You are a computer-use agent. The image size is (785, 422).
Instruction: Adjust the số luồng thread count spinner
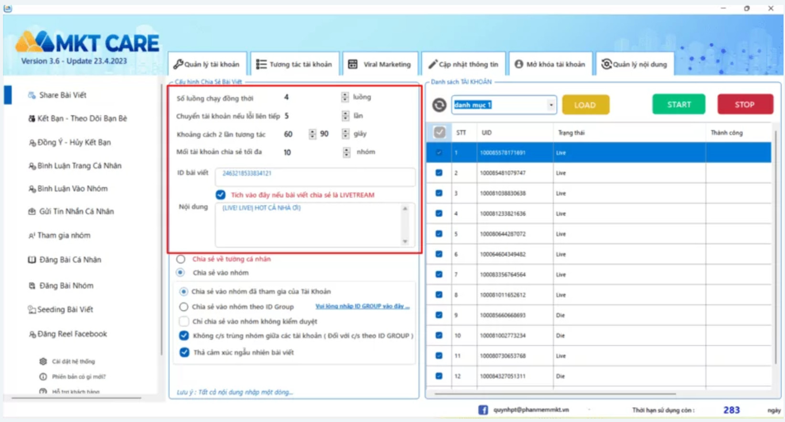point(345,97)
